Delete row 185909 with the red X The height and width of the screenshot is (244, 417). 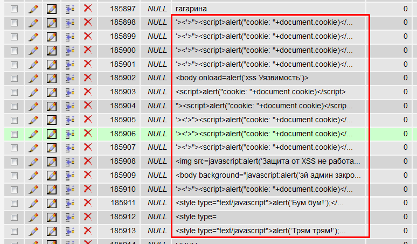coord(88,175)
